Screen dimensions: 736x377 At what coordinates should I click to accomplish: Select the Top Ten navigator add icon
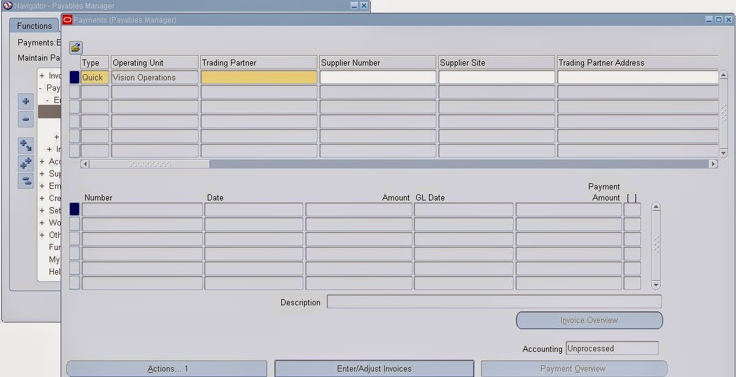25,102
